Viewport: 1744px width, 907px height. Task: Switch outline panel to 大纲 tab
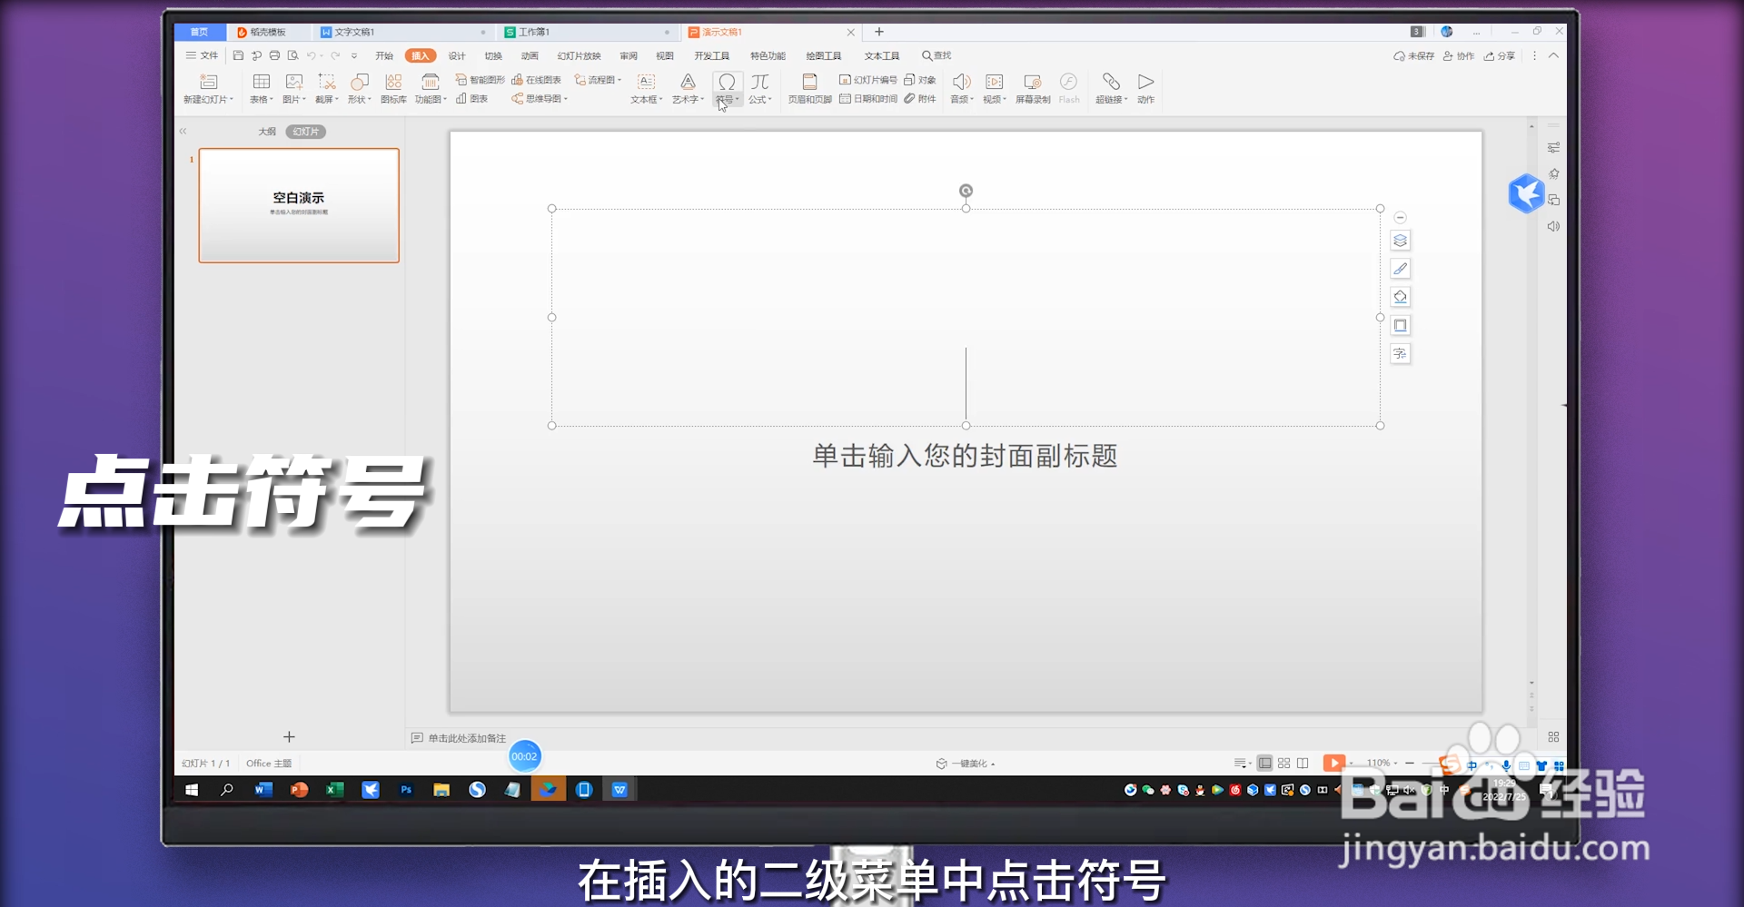coord(266,131)
